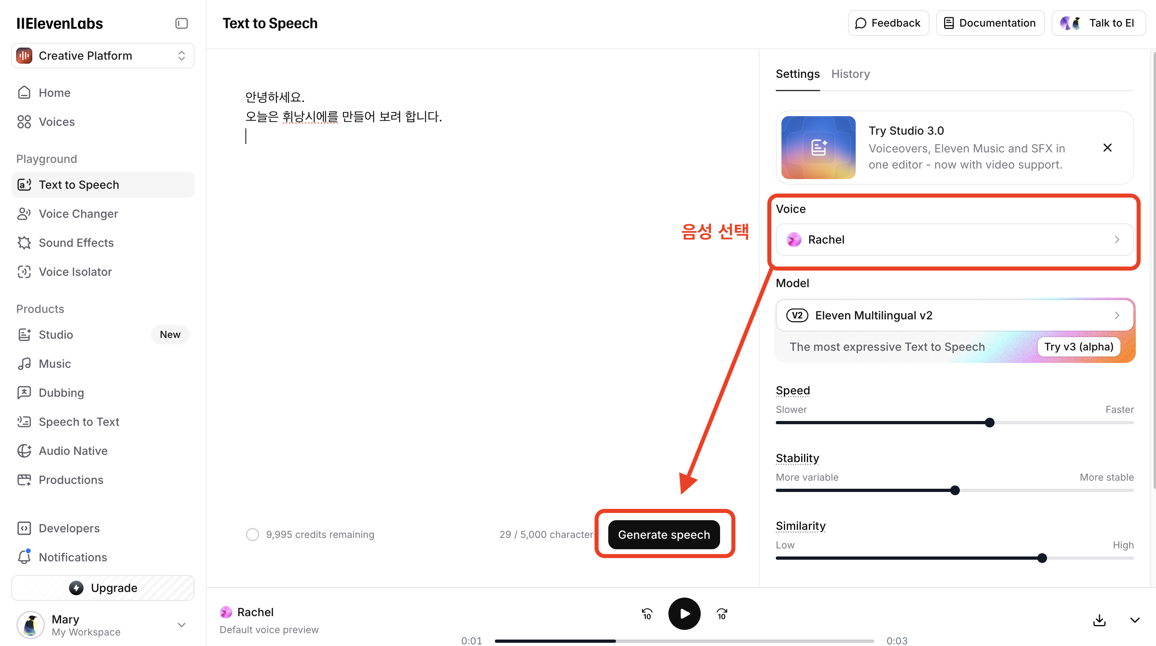The width and height of the screenshot is (1156, 646).
Task: Switch to the Settings tab
Action: click(x=798, y=73)
